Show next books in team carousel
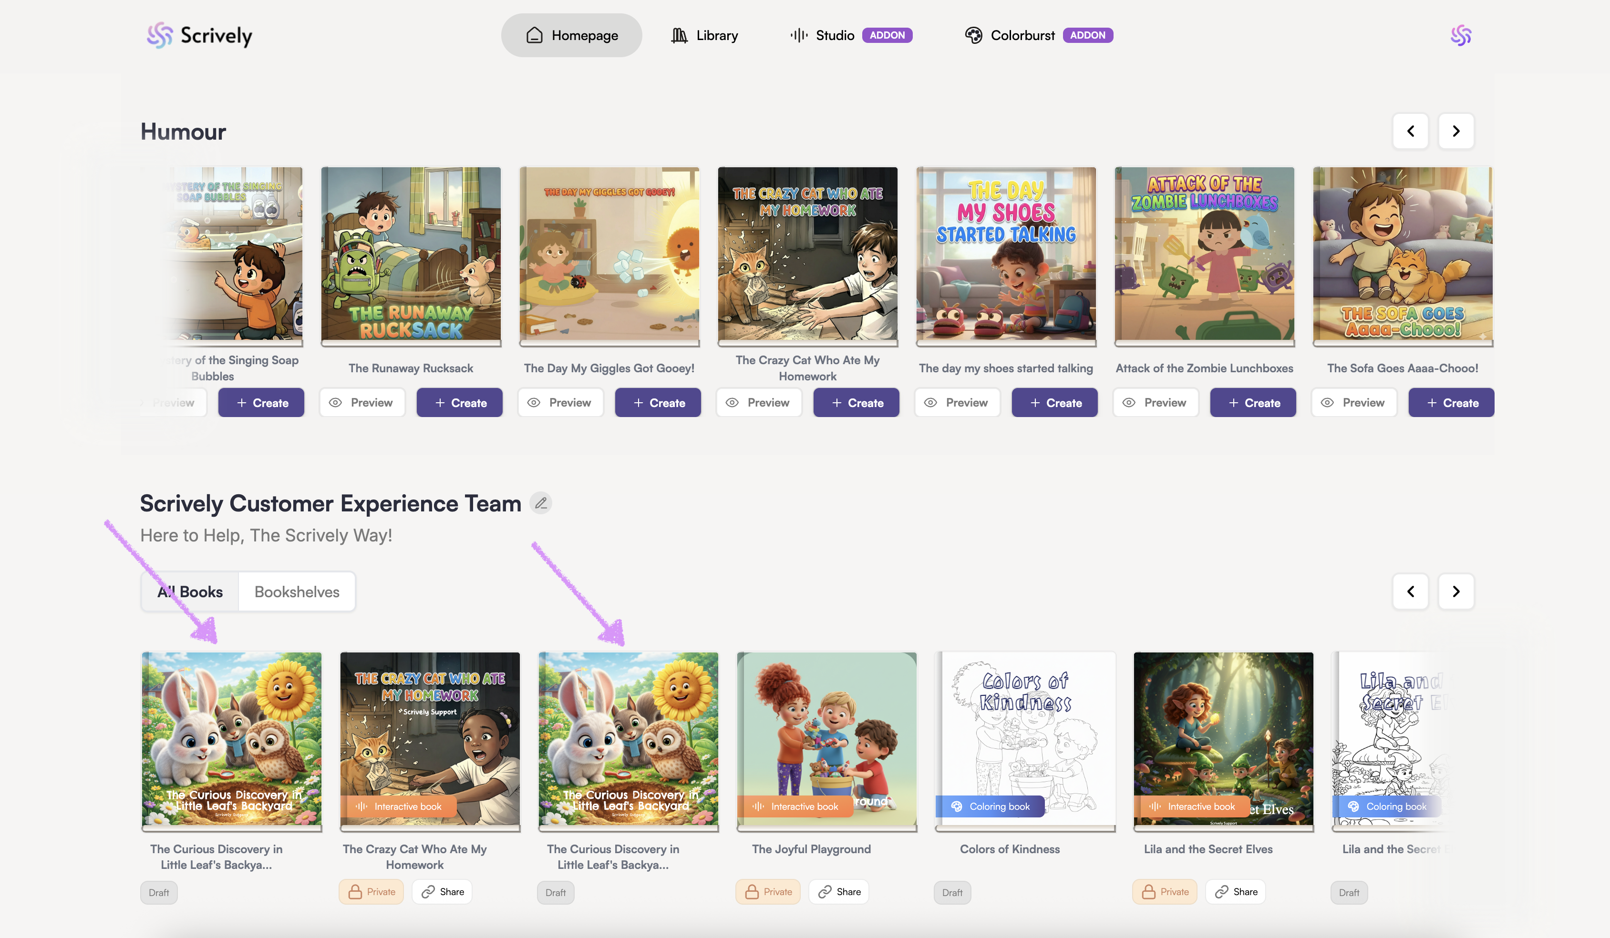Image resolution: width=1610 pixels, height=938 pixels. coord(1455,591)
